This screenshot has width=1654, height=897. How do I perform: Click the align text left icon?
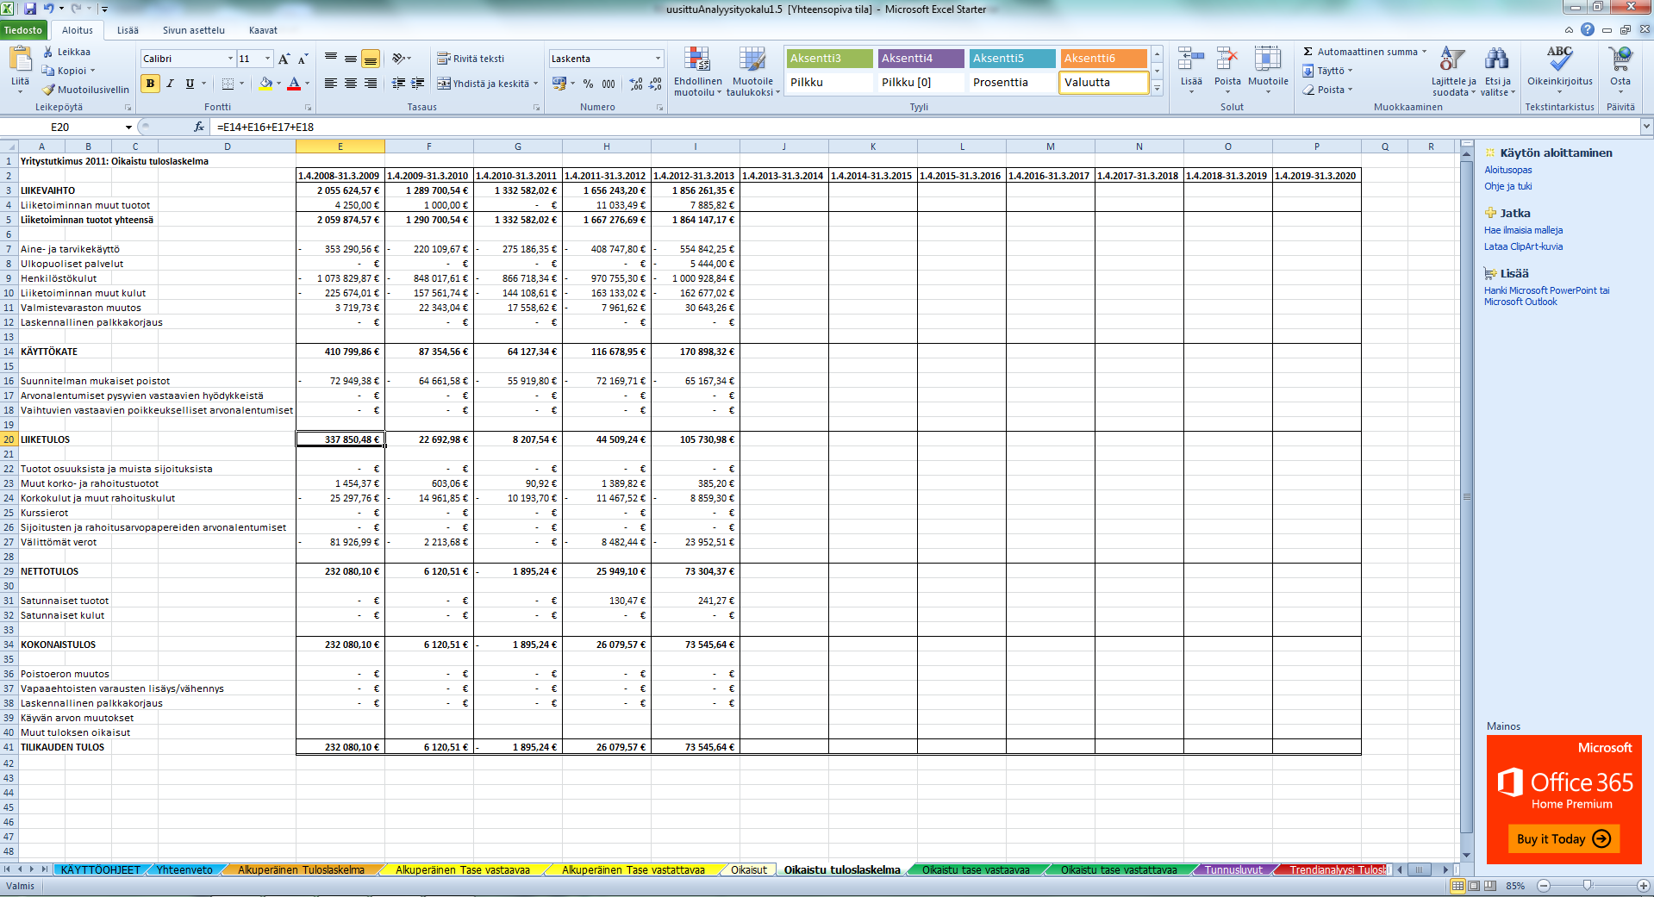(331, 84)
